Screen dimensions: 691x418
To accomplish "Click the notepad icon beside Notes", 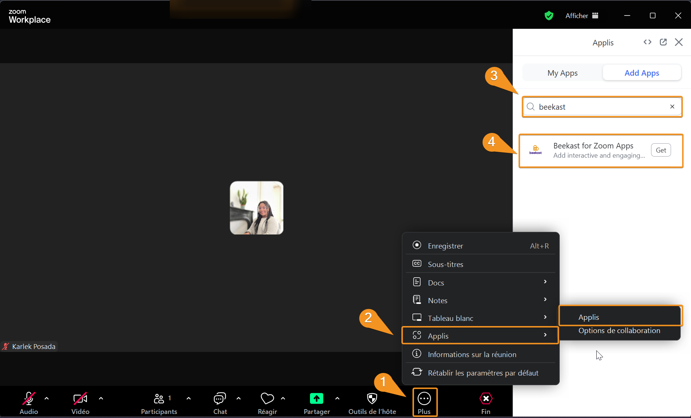I will pyautogui.click(x=417, y=299).
